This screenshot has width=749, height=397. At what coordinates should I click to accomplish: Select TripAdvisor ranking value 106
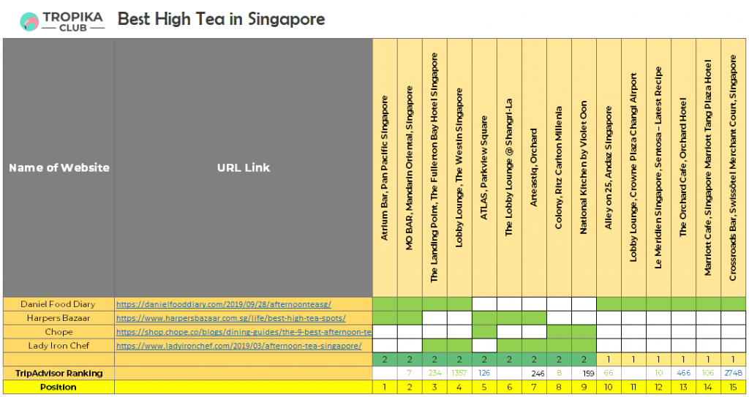click(x=708, y=373)
